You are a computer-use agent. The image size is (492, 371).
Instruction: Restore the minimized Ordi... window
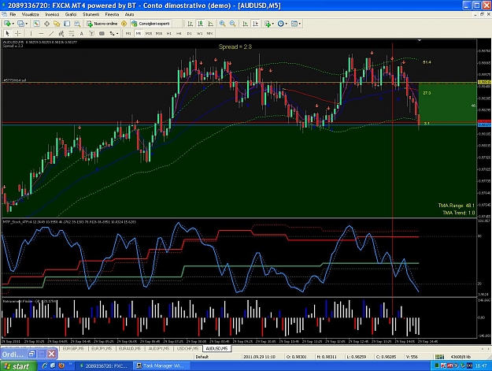point(32,354)
